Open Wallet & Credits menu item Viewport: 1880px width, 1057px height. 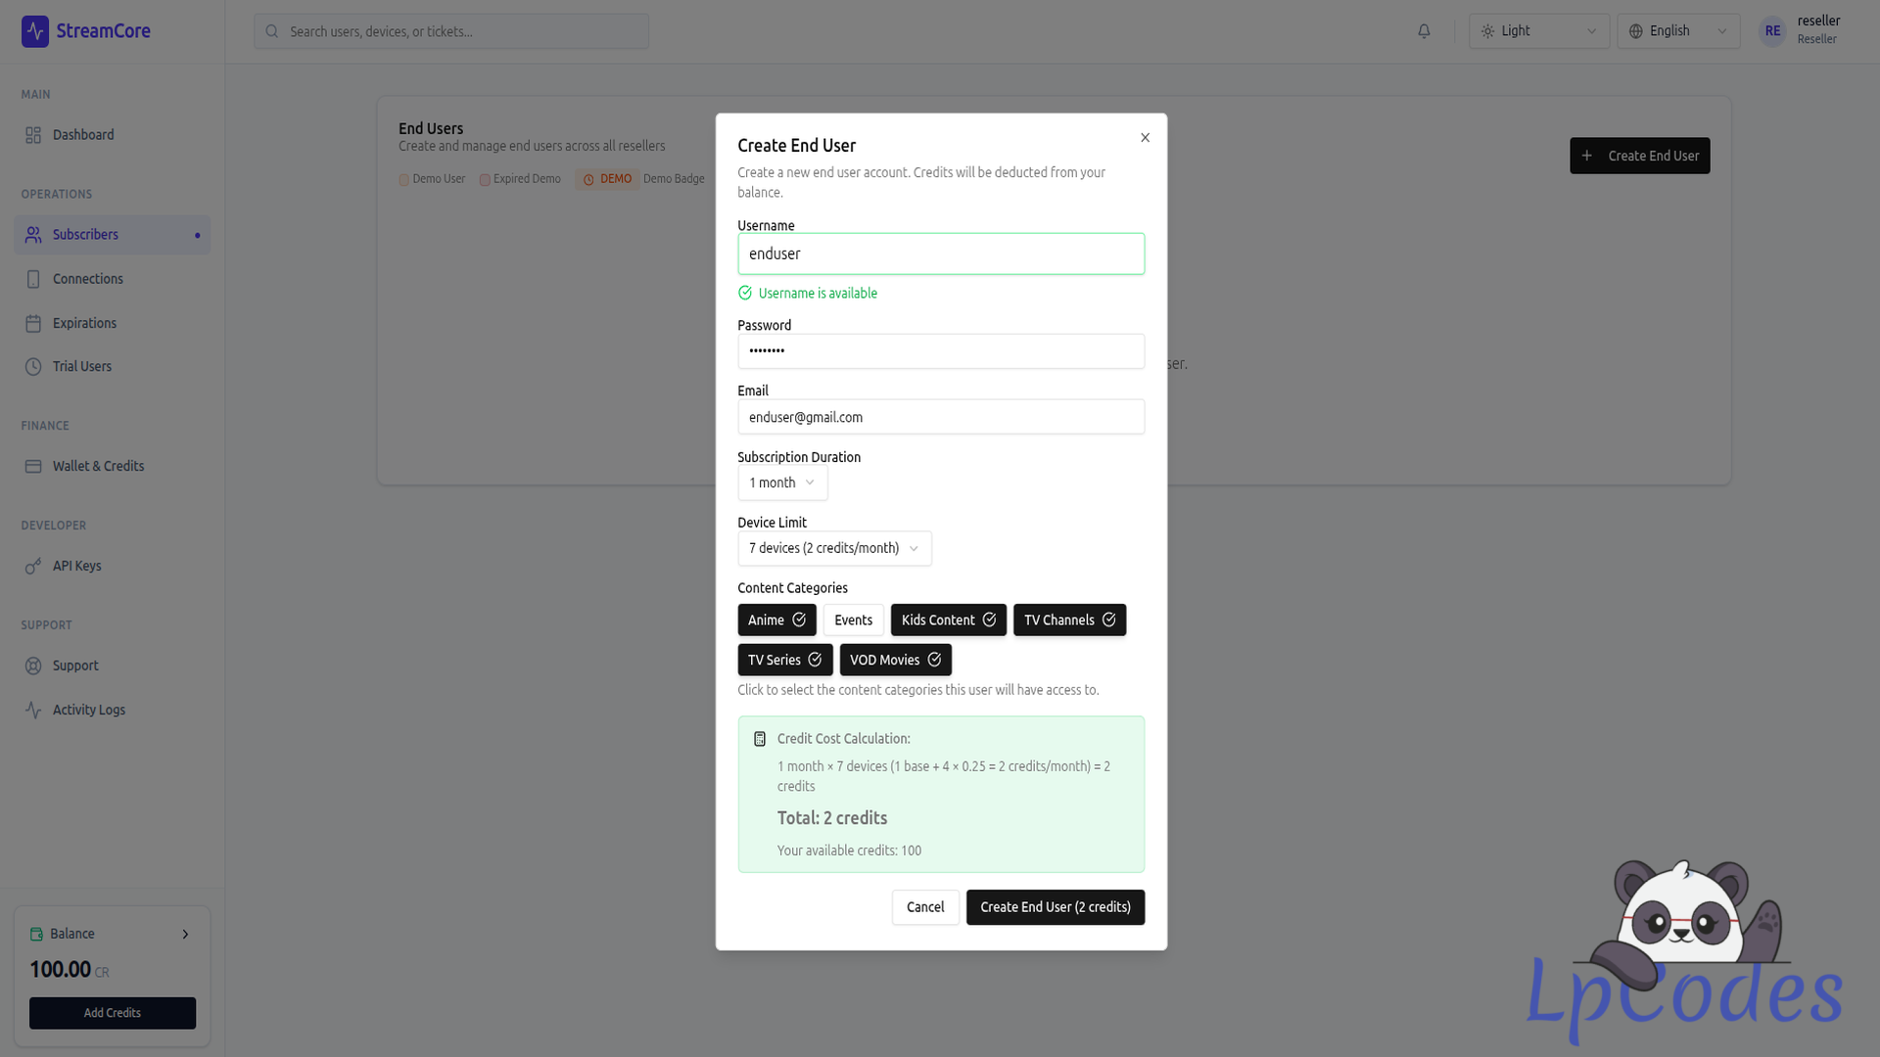tap(98, 466)
